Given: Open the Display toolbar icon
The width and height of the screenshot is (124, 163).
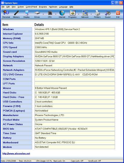Looking at the screenshot, I should [x=26, y=14].
